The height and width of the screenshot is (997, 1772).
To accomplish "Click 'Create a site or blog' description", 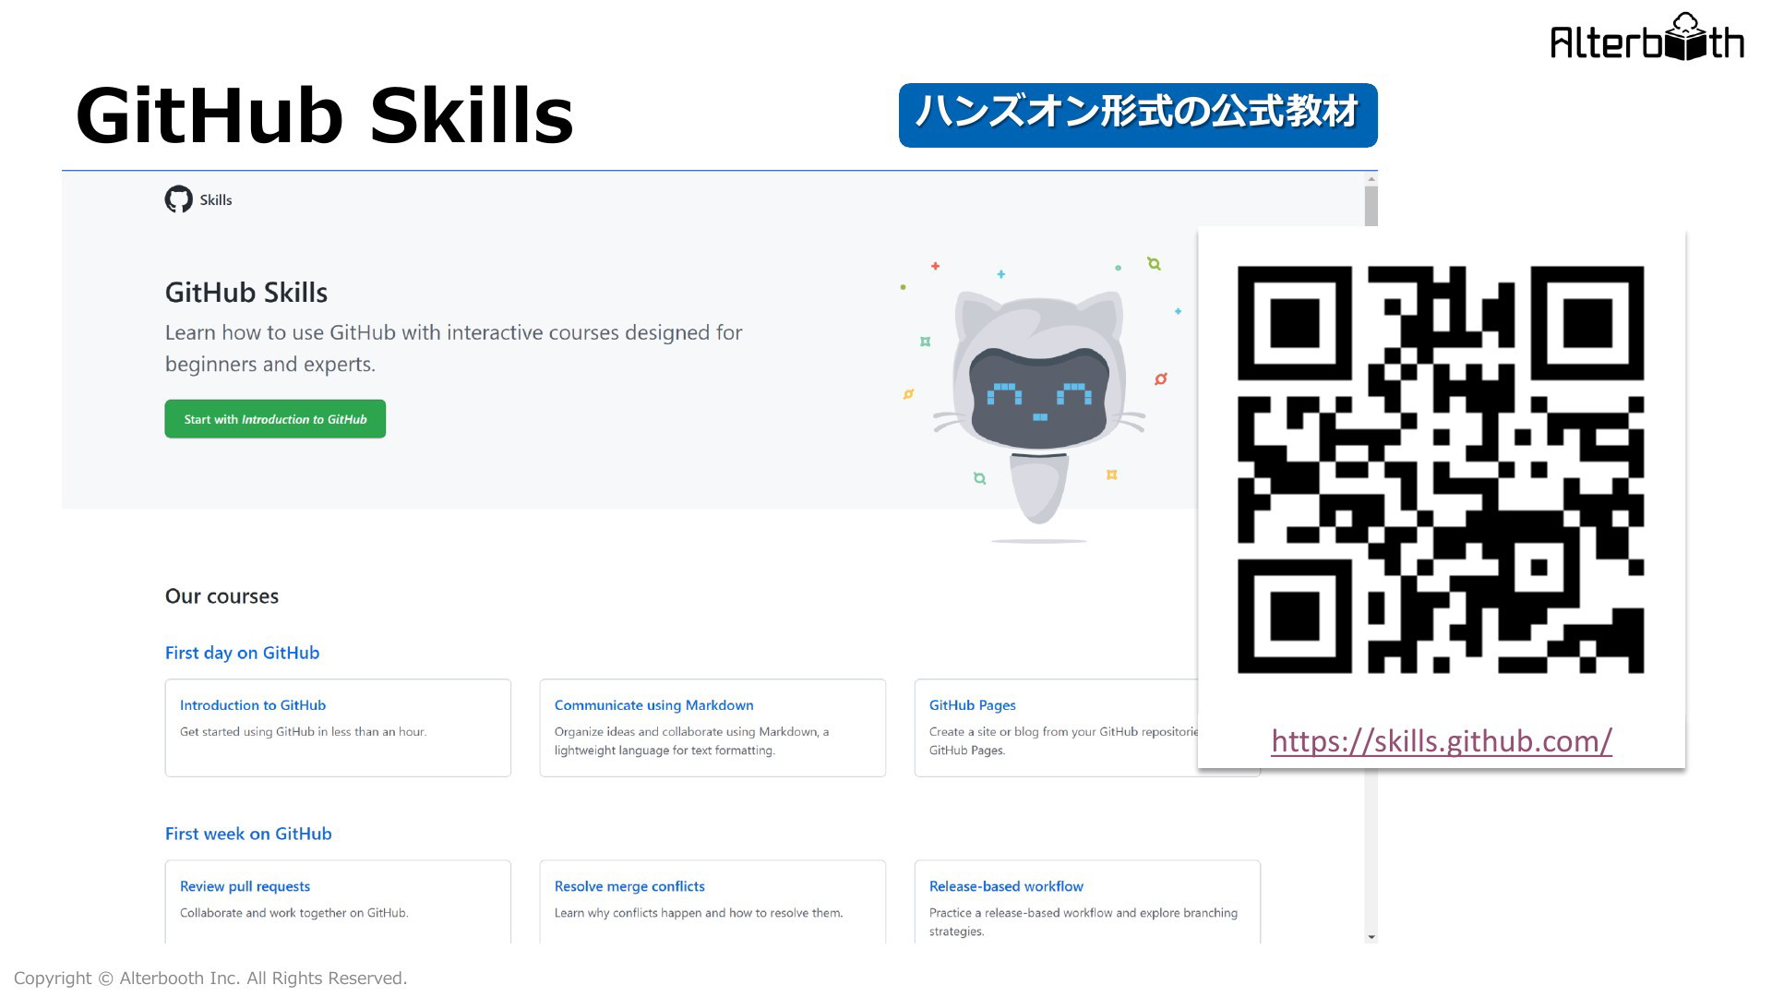I will [x=1063, y=741].
